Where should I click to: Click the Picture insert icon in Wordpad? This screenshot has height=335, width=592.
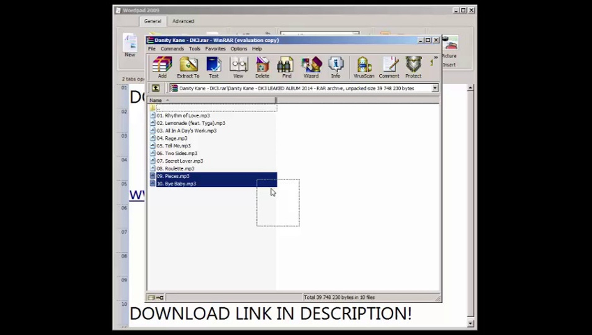450,47
